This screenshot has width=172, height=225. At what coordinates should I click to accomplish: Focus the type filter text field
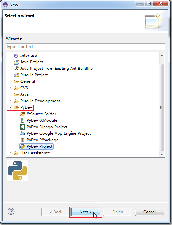[x=85, y=47]
